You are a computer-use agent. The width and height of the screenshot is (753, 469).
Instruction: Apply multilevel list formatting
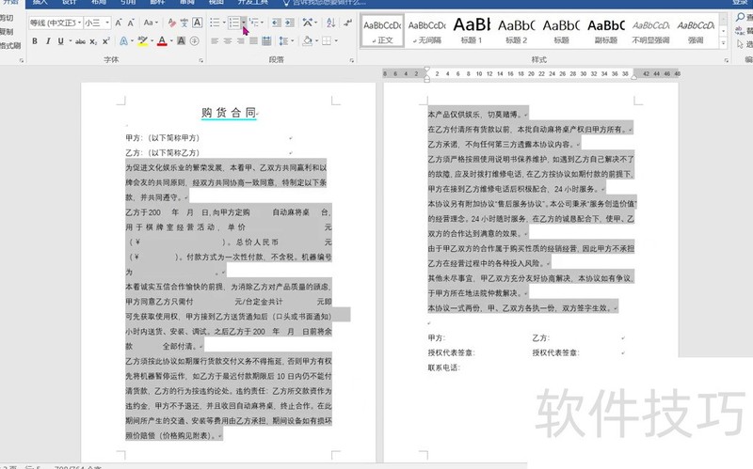point(253,23)
